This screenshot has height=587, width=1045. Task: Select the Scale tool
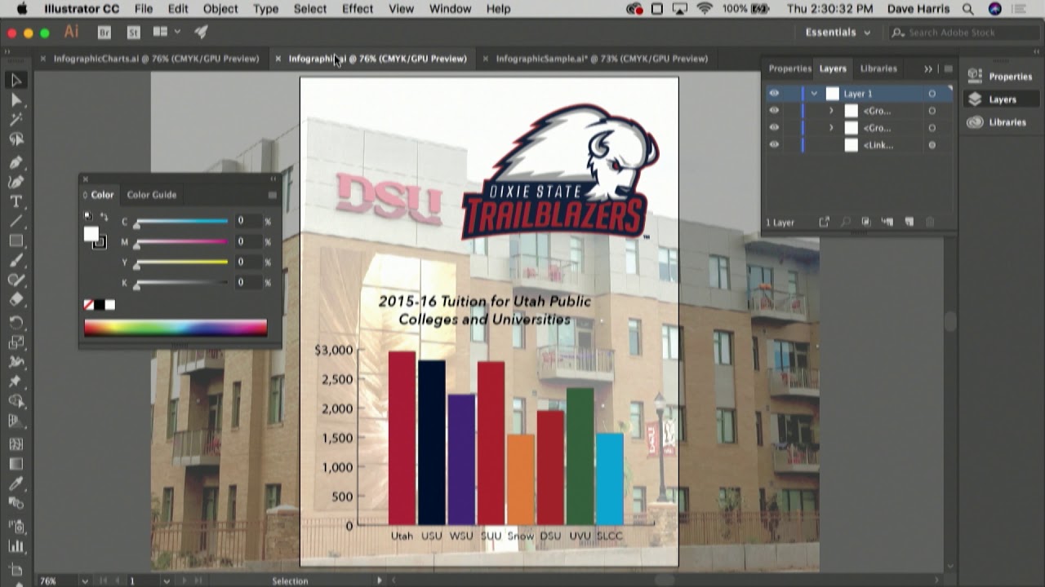[16, 342]
